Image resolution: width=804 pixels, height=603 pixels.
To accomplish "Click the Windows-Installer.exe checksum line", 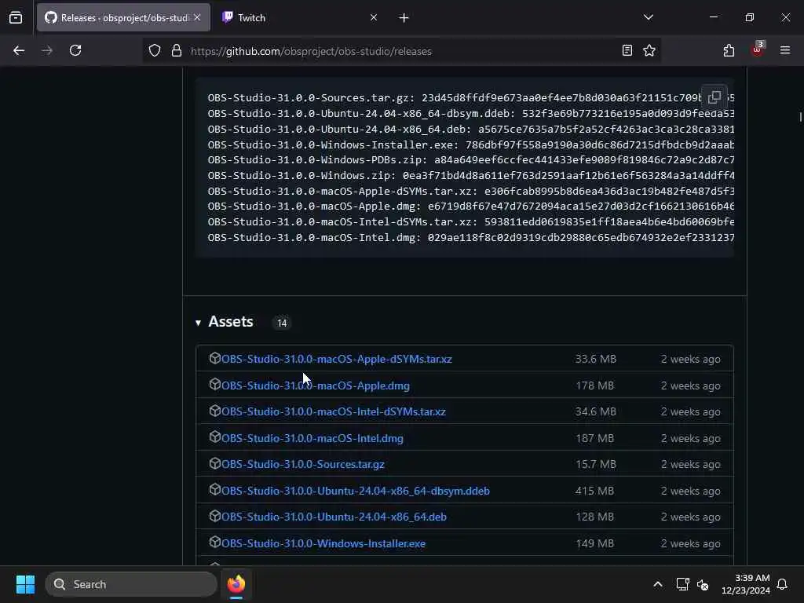I will point(471,144).
